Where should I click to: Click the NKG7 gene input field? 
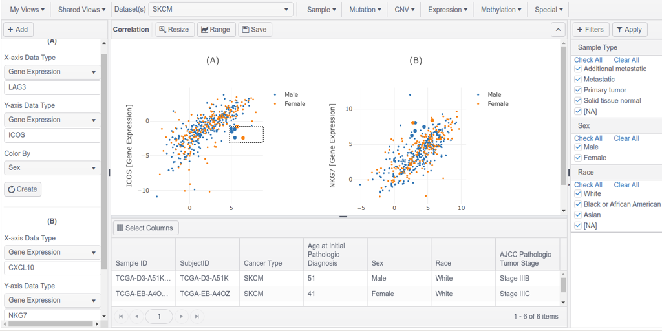coord(52,315)
